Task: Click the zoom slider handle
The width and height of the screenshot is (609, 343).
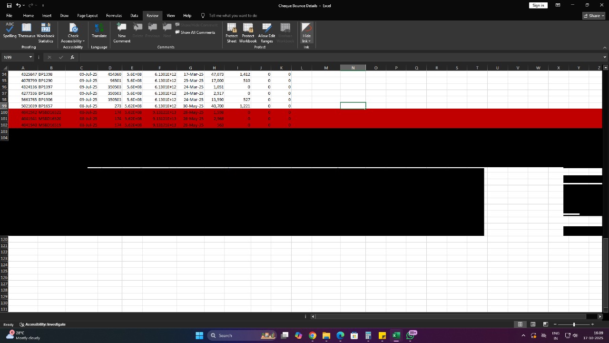Action: tap(574, 324)
